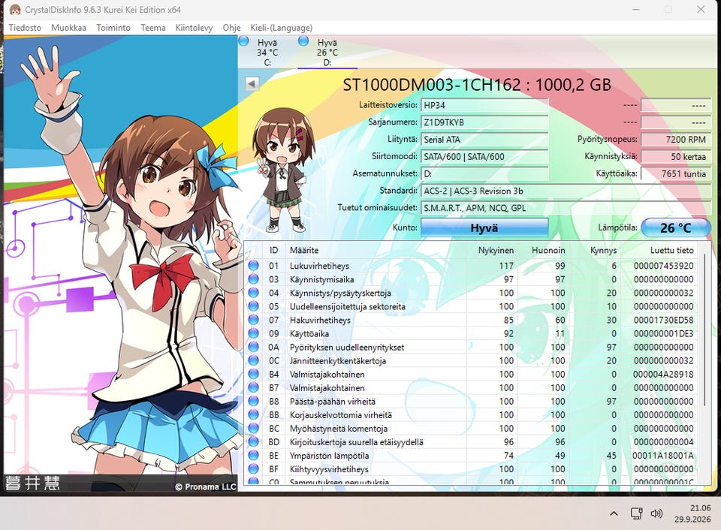721x530 pixels.
Task: Show hidden tray icons chevron in taskbar
Action: tap(614, 513)
